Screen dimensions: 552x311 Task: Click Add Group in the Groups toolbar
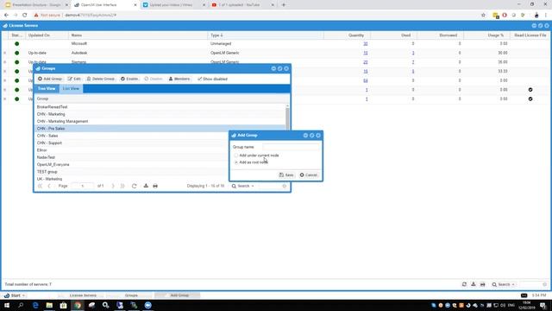click(x=50, y=79)
